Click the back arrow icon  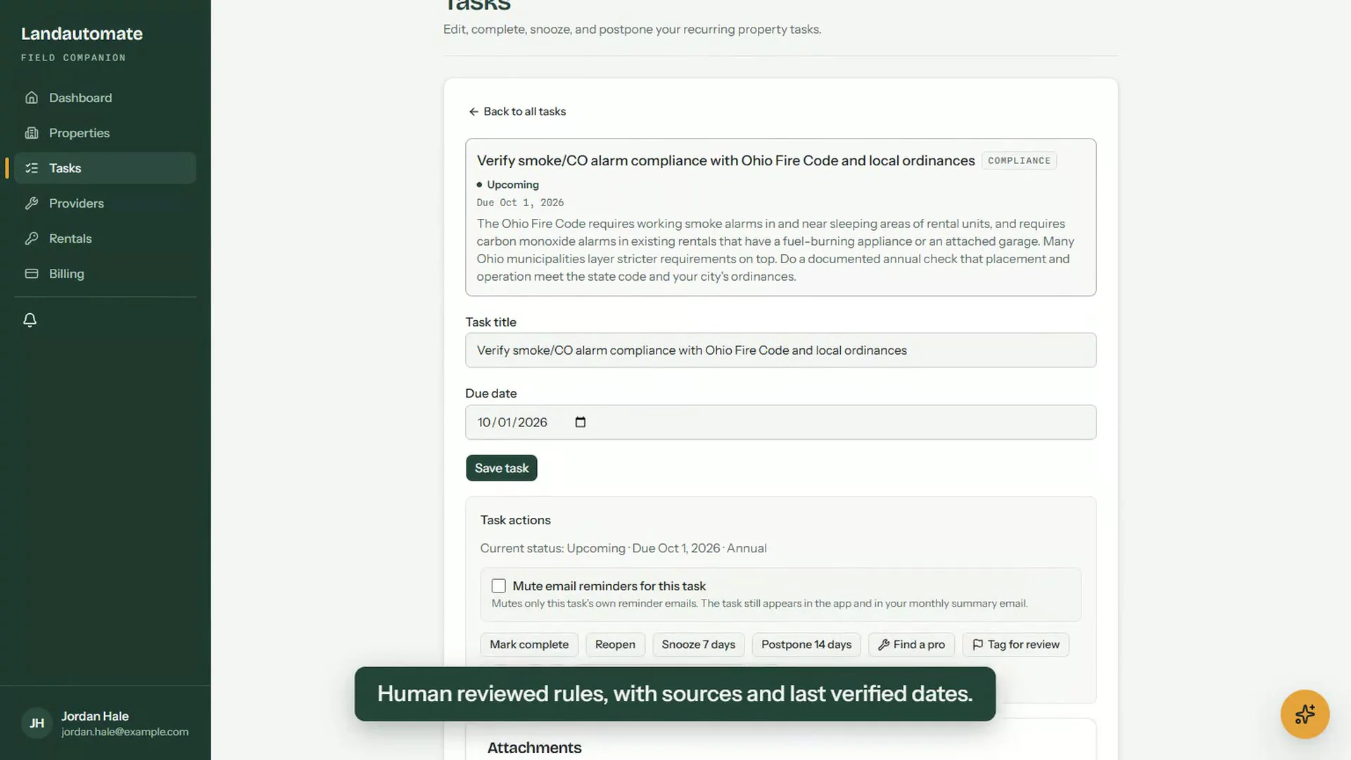pyautogui.click(x=474, y=112)
